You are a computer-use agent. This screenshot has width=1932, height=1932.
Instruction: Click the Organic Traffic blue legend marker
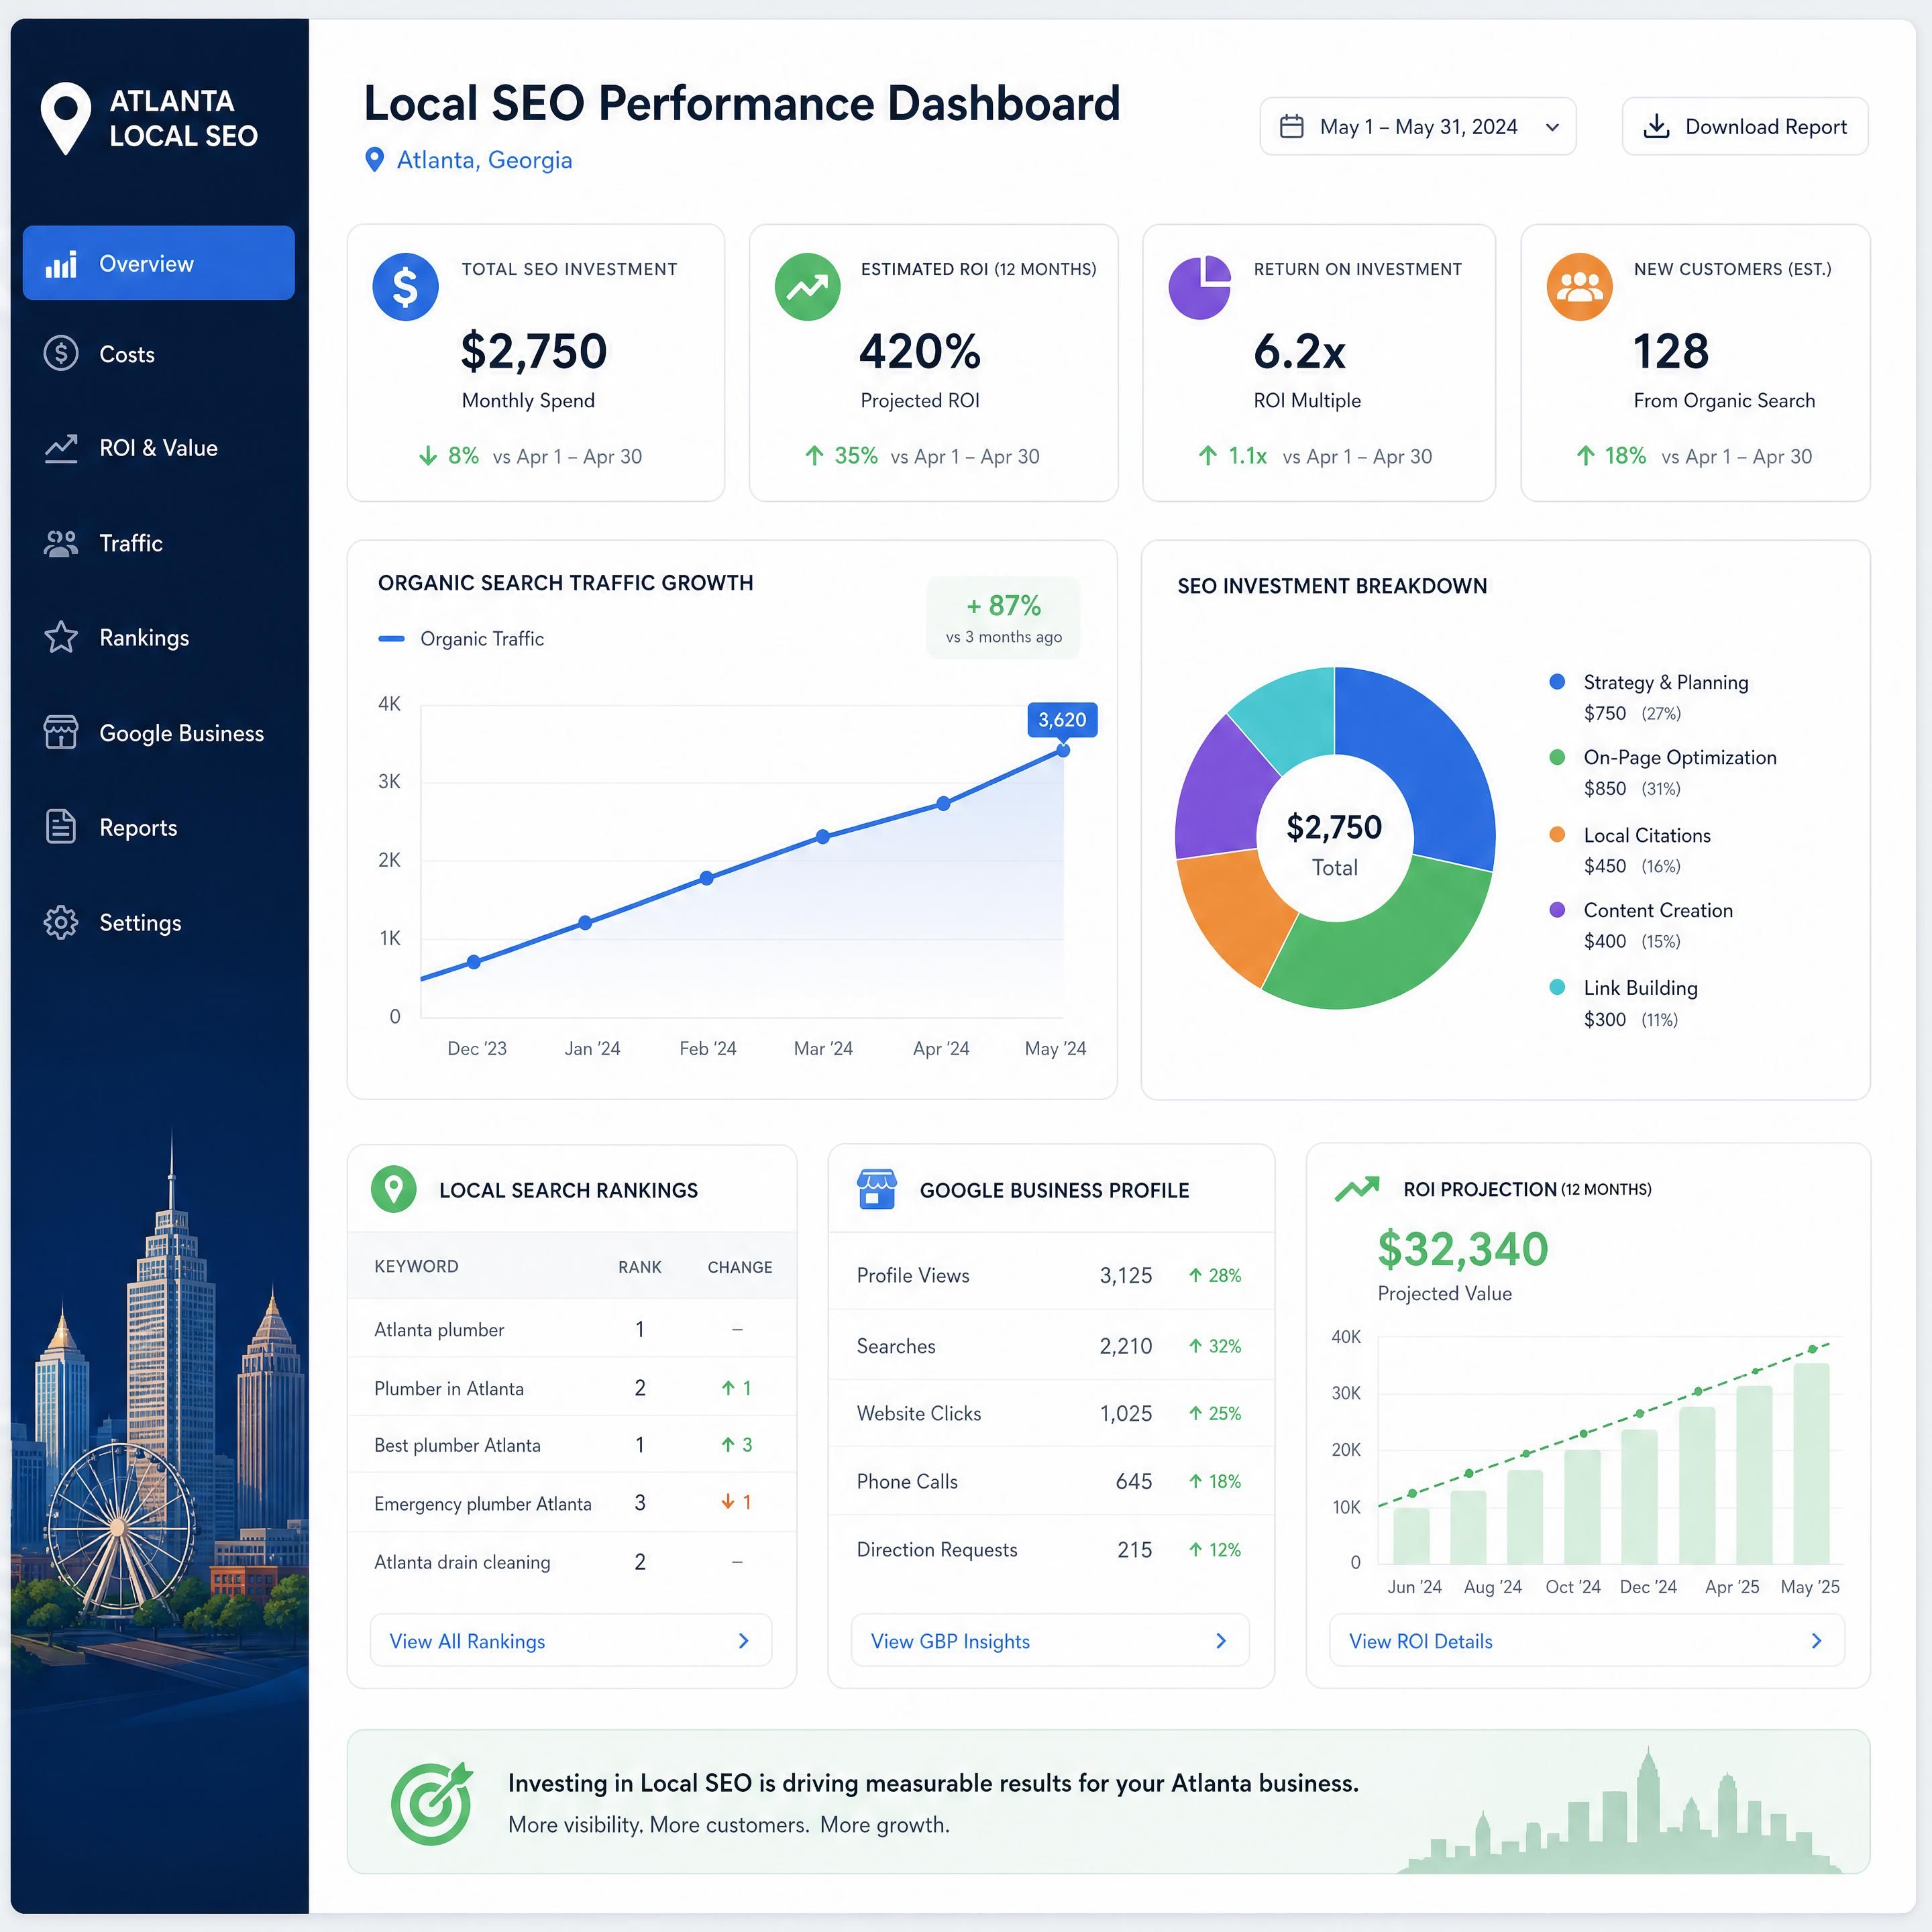pyautogui.click(x=391, y=638)
